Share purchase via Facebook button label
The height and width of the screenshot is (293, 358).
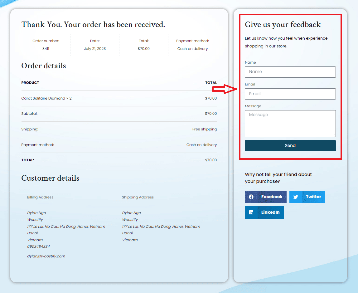click(x=272, y=197)
